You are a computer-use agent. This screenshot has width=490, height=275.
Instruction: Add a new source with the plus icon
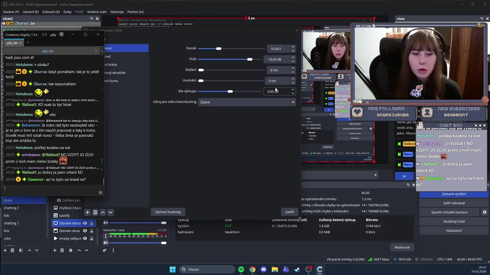click(55, 250)
